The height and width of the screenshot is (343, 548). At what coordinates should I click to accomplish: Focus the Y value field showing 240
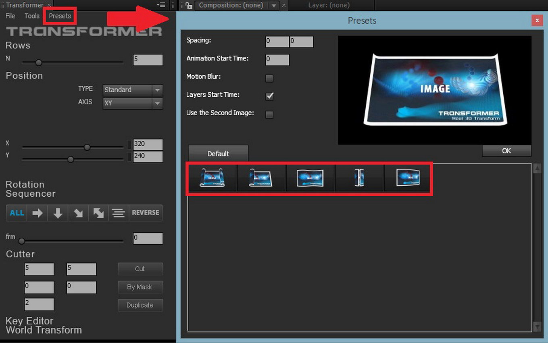[x=148, y=157]
